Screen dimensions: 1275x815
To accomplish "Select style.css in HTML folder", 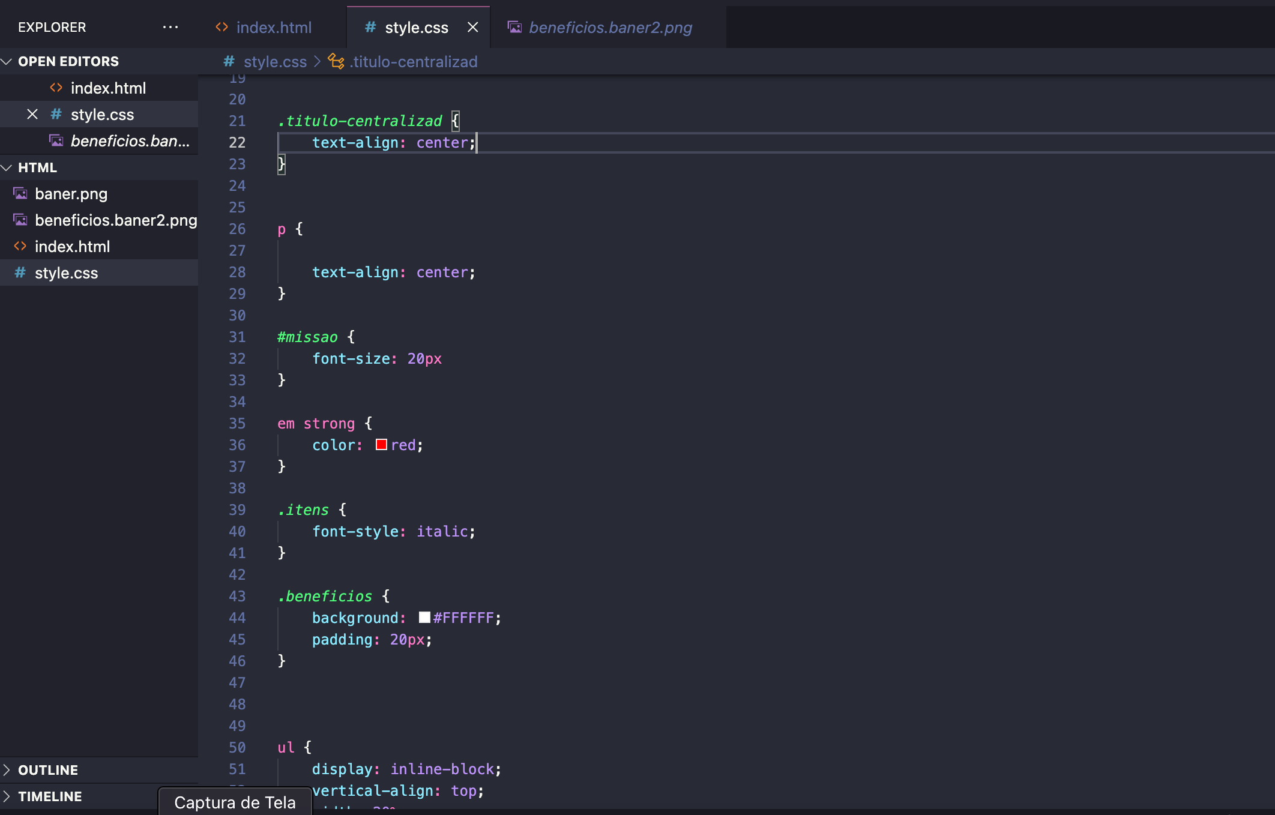I will tap(99, 272).
